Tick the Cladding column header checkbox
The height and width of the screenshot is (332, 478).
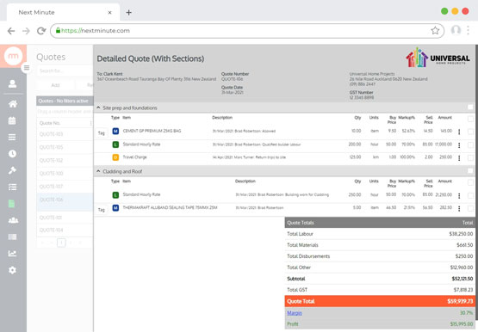470,182
